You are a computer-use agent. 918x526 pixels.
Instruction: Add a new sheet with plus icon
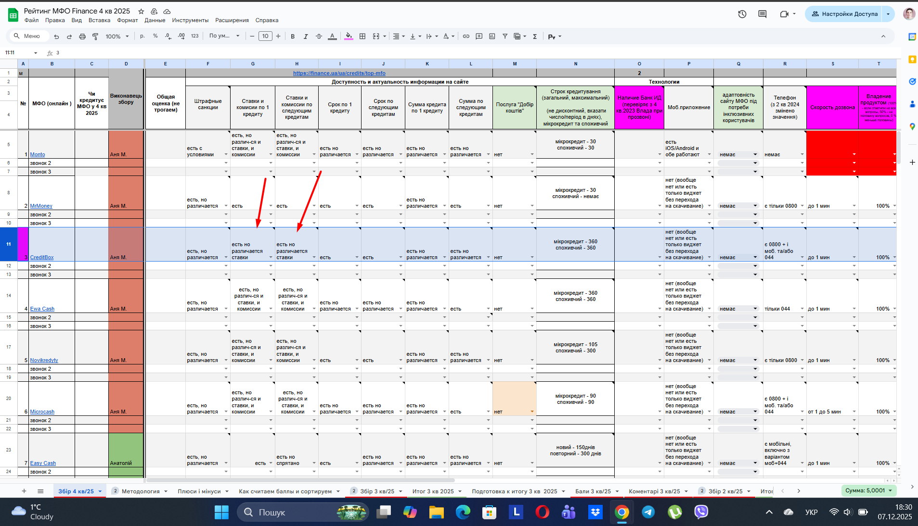coord(24,491)
